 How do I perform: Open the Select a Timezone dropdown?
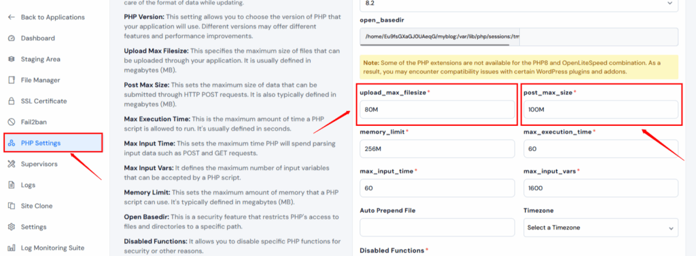[601, 228]
